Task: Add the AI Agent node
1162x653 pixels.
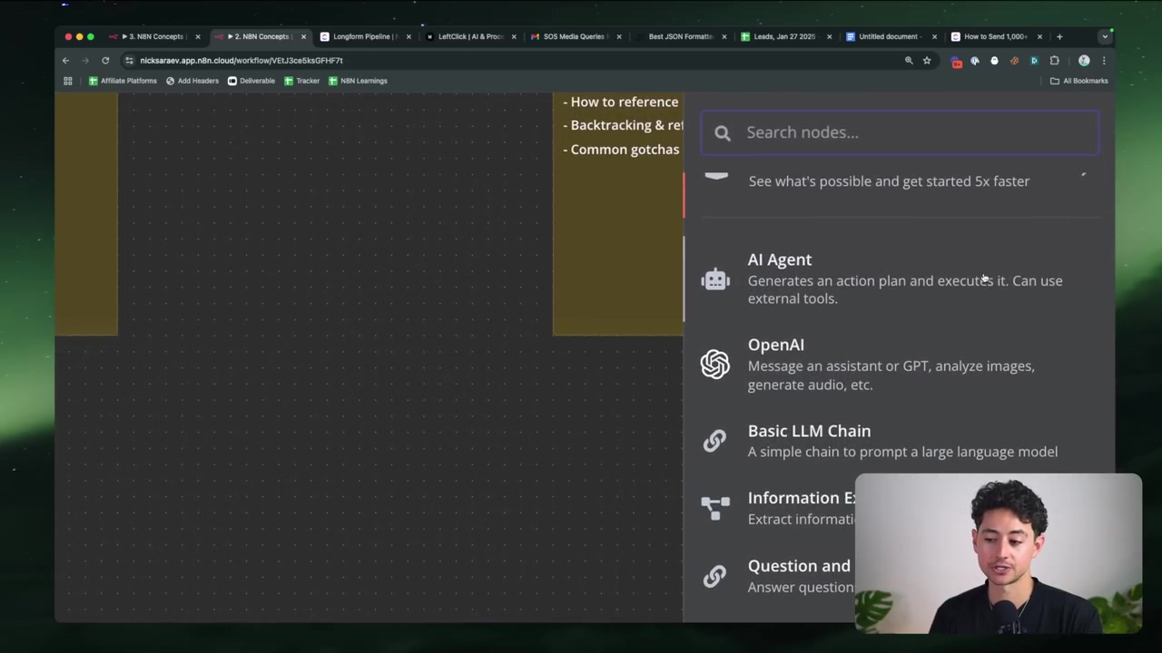Action: 900,278
